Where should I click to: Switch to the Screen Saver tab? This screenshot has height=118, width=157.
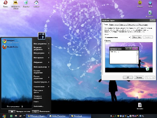click(123, 25)
